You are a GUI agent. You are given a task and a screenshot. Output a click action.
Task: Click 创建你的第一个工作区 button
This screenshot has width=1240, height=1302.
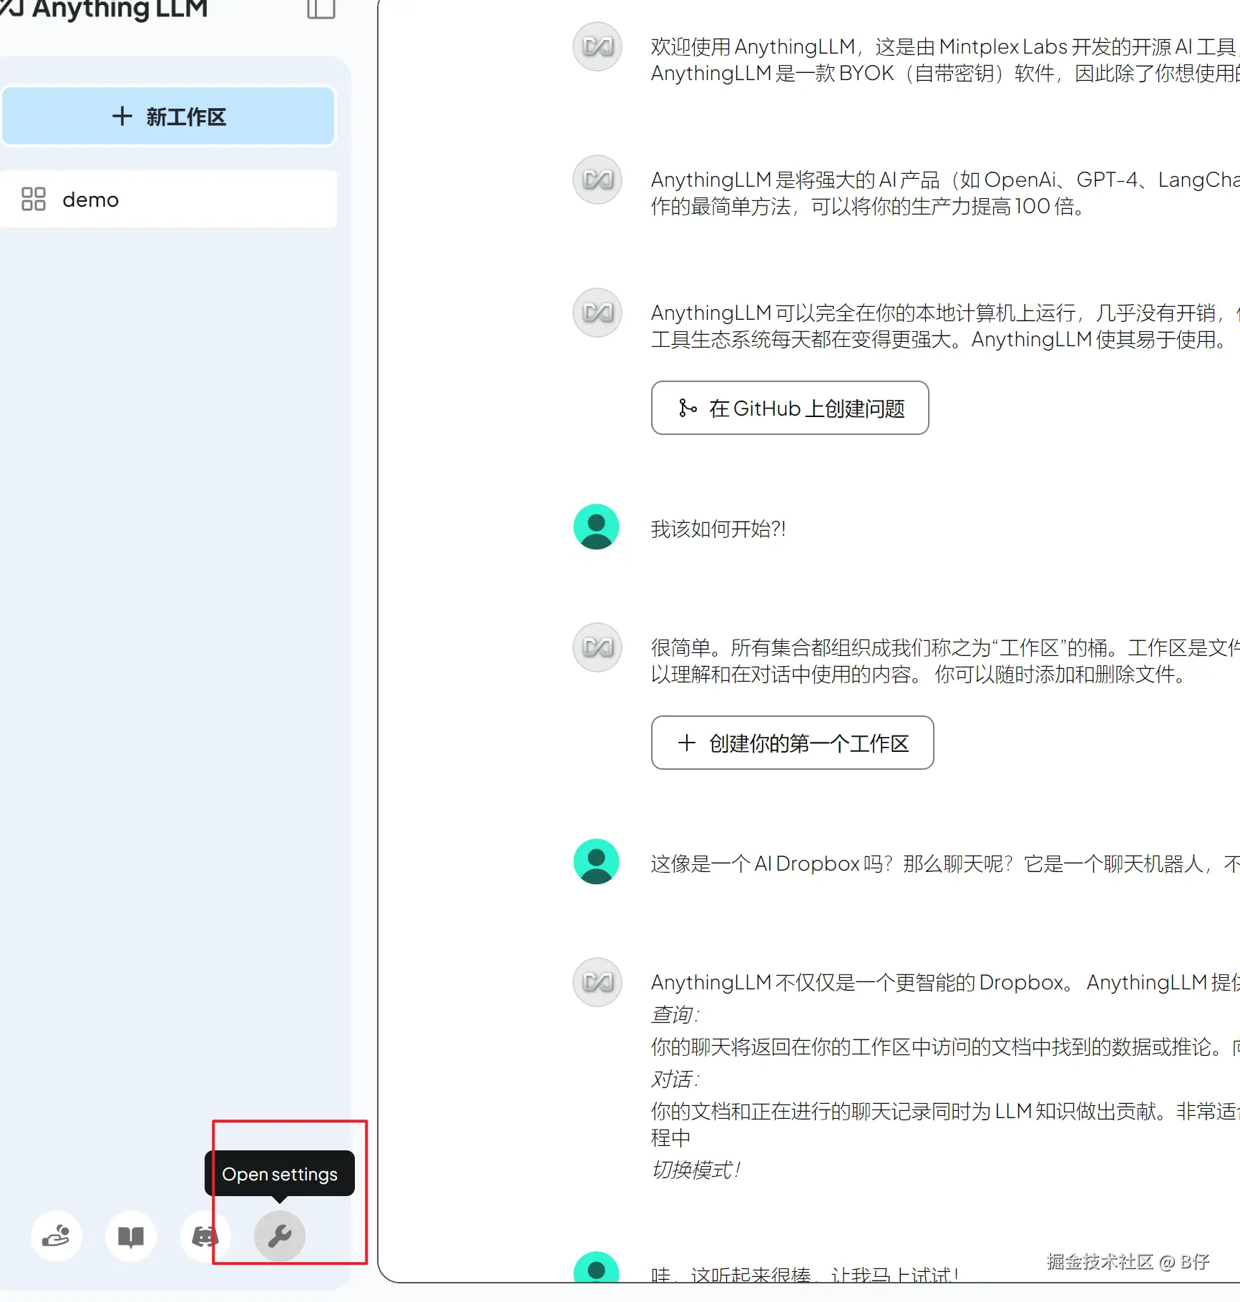click(x=792, y=743)
